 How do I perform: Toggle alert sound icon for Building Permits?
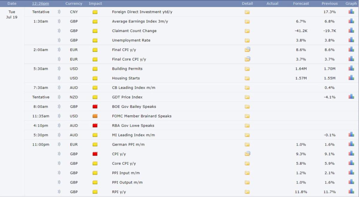click(59, 69)
